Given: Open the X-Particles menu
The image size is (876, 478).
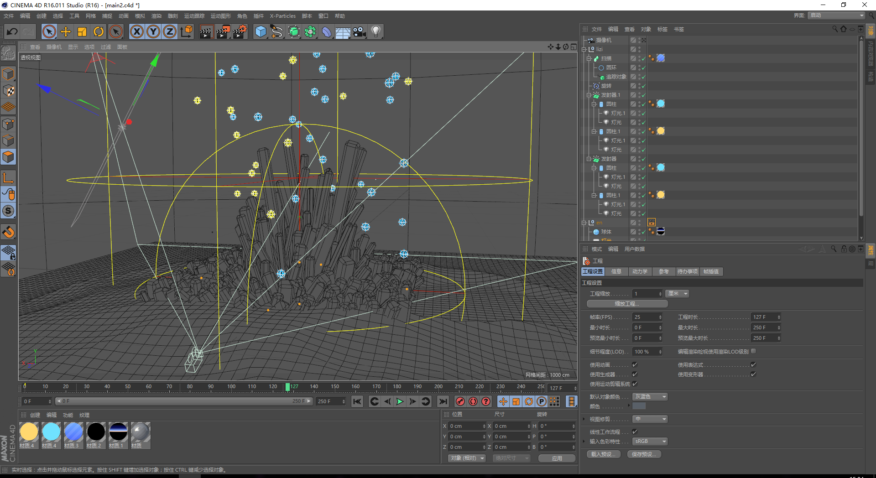Looking at the screenshot, I should [282, 16].
